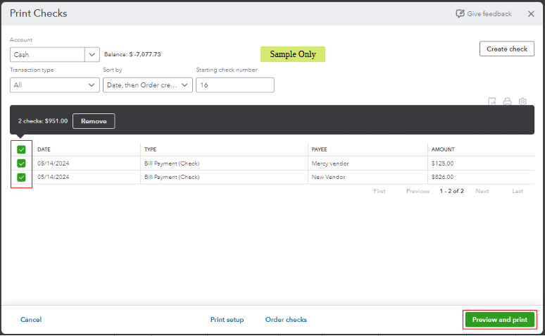Click the Starting check number field
The height and width of the screenshot is (336, 545).
point(235,85)
